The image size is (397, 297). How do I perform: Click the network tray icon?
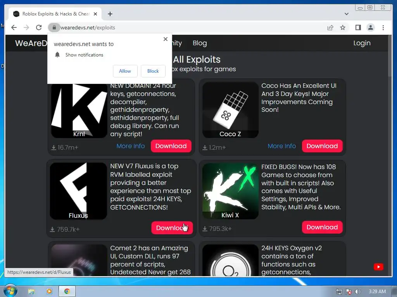(339, 292)
